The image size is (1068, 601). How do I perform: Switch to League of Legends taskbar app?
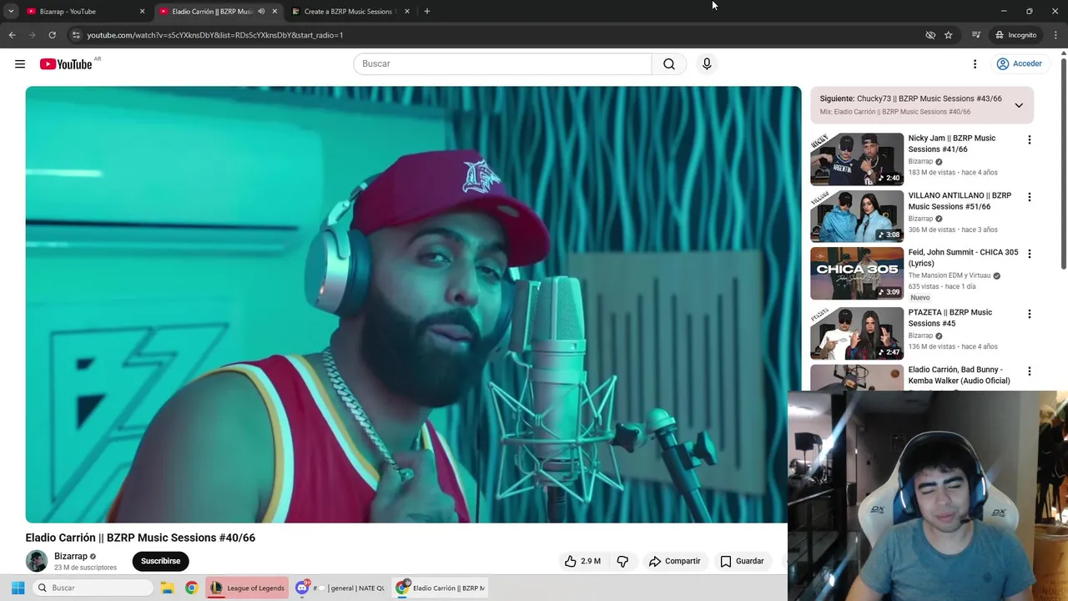click(247, 588)
